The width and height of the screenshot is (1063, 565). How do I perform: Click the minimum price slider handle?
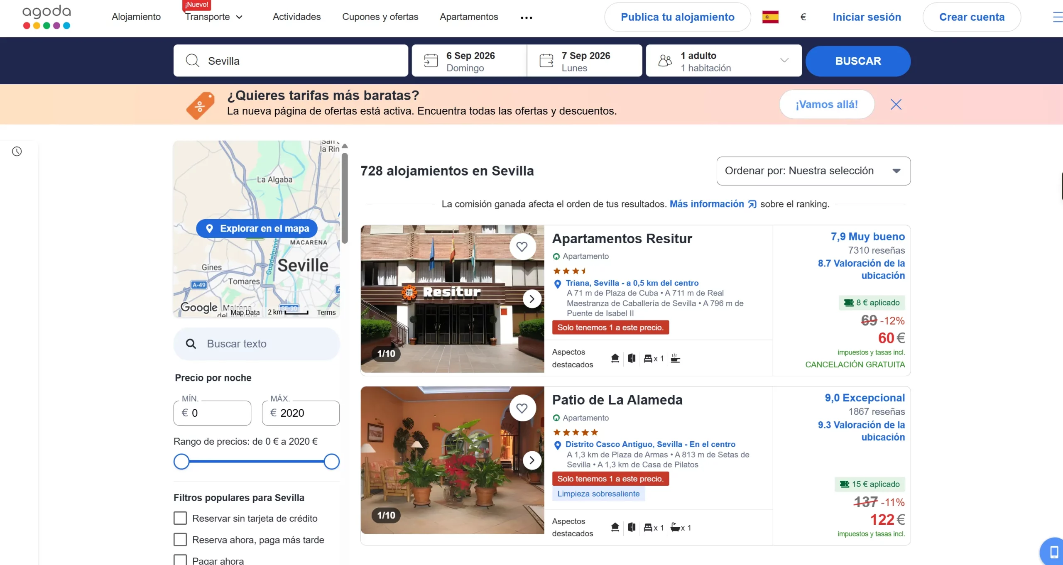(x=181, y=462)
